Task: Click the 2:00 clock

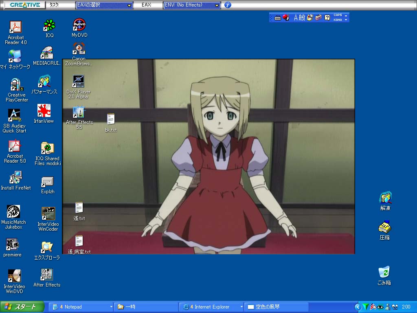Action: [x=406, y=307]
